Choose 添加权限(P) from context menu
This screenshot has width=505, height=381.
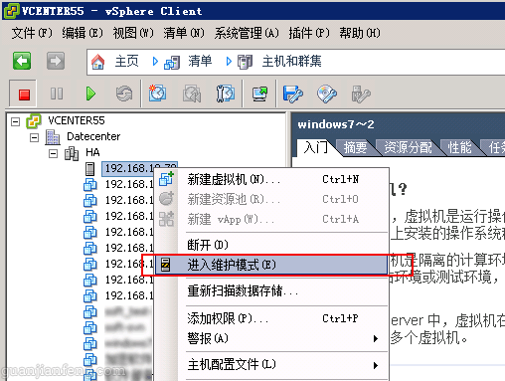click(271, 318)
